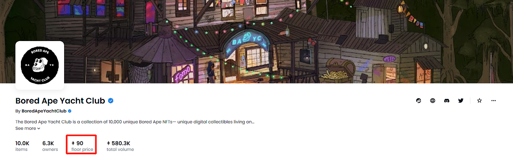Select the 10.0K items stat
Screen dimensions: 513x156
22,146
